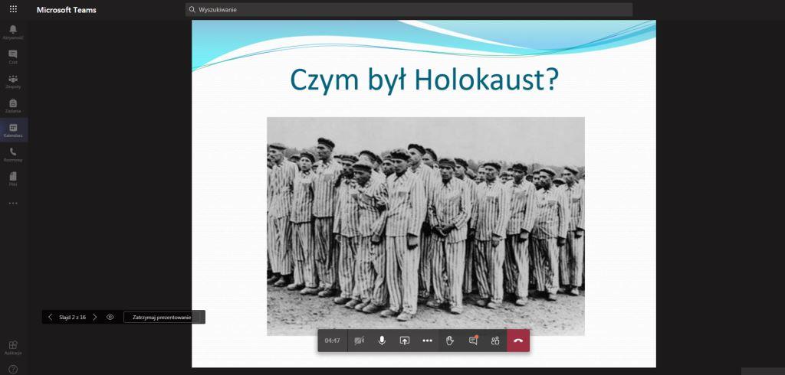Go to Zespoły (Teams) in sidebar
This screenshot has width=785, height=375.
coord(13,81)
